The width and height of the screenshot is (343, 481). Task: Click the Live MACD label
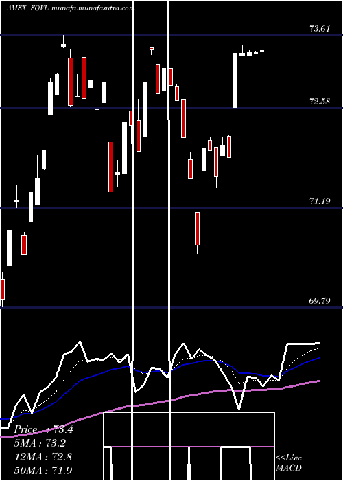(289, 463)
